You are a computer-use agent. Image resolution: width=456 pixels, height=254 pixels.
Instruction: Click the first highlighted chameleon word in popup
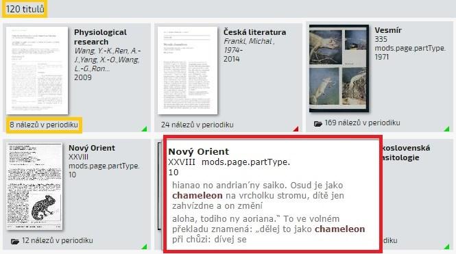(197, 196)
